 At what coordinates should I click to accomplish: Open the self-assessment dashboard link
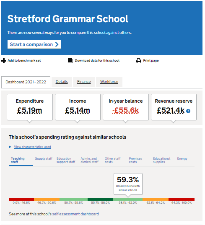(x=75, y=214)
